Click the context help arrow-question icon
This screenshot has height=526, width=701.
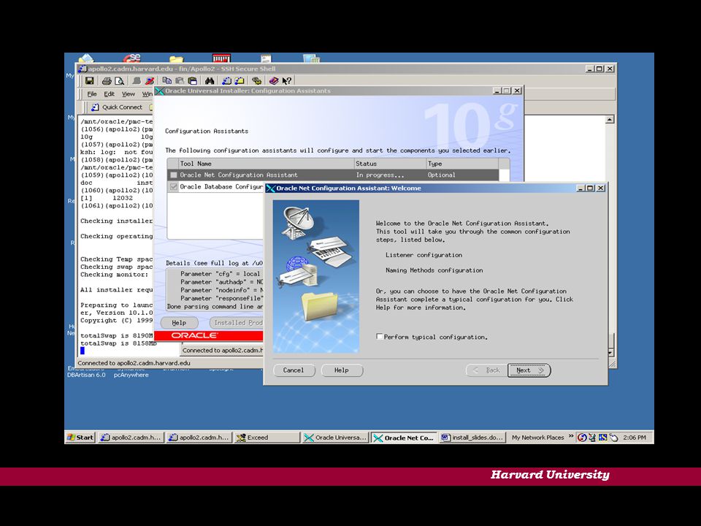(x=286, y=81)
